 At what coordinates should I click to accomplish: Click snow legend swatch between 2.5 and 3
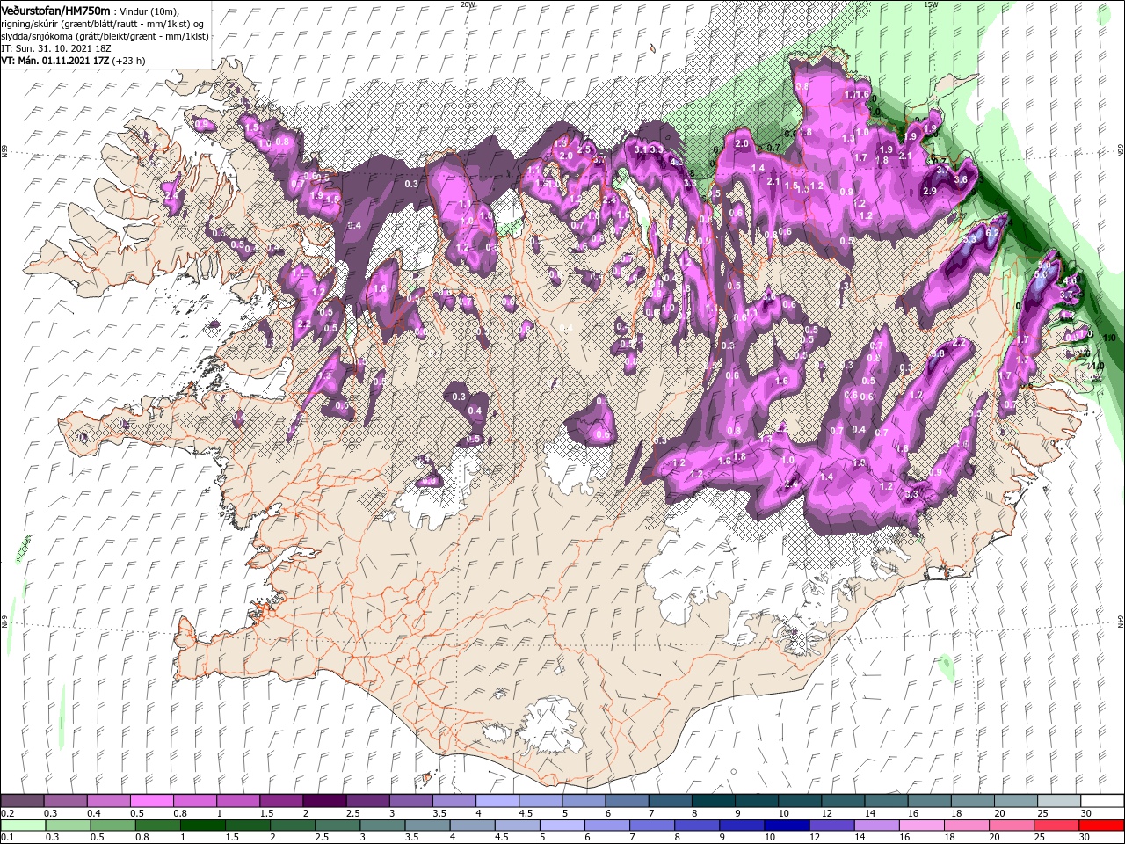tap(367, 801)
